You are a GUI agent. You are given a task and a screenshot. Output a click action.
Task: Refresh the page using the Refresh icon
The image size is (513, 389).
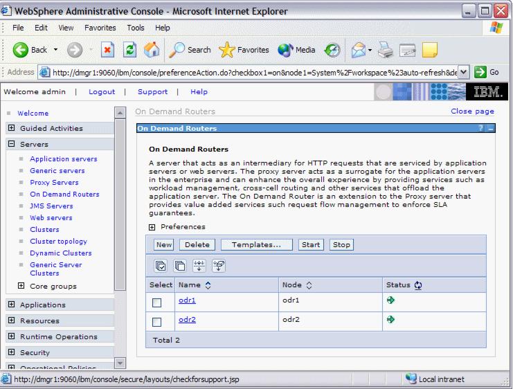pyautogui.click(x=129, y=50)
